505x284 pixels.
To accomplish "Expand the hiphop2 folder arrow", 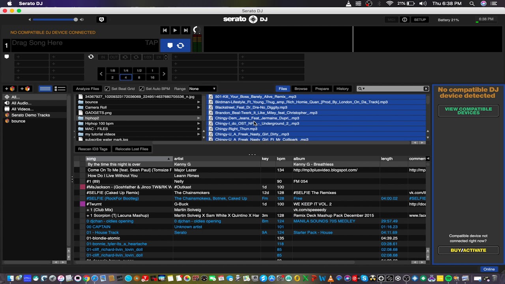I will coord(198,118).
